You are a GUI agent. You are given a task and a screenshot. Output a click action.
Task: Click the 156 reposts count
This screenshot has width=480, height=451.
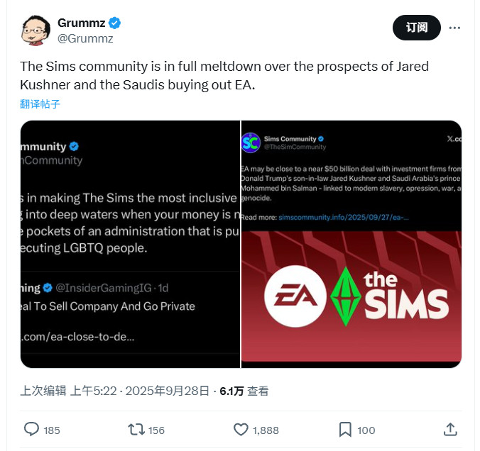[156, 430]
